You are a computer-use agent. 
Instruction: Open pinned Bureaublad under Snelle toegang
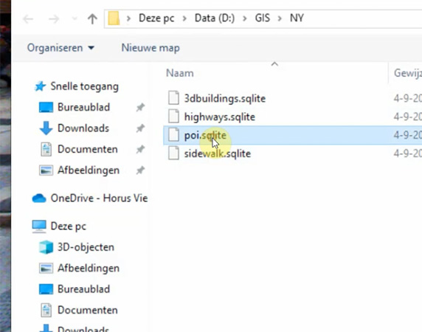pyautogui.click(x=83, y=107)
